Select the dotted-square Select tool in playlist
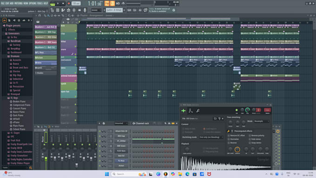The width and height of the screenshot is (316, 178). pyautogui.click(x=66, y=15)
